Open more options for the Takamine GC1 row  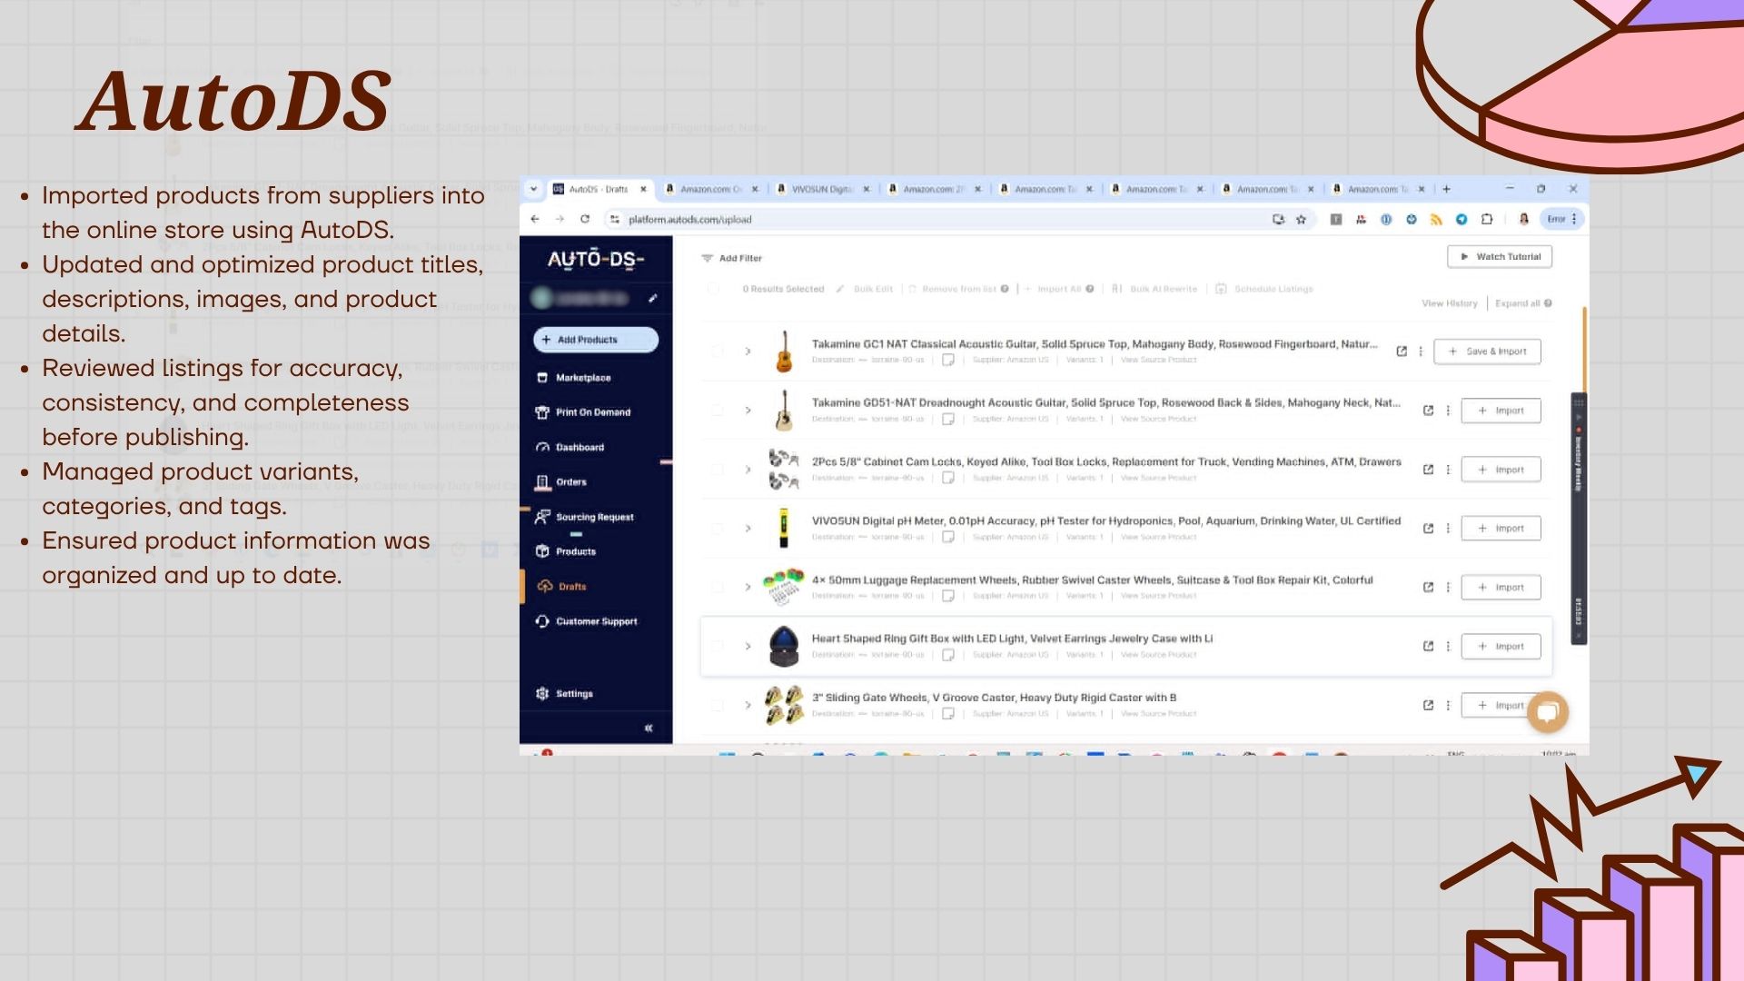[1421, 352]
